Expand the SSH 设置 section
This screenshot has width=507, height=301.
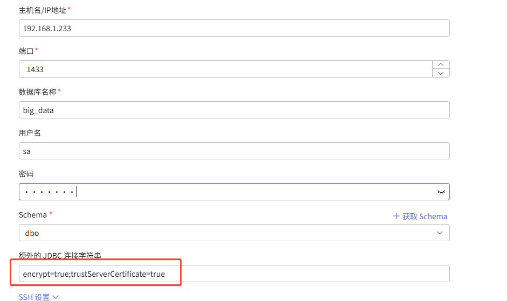pos(38,297)
